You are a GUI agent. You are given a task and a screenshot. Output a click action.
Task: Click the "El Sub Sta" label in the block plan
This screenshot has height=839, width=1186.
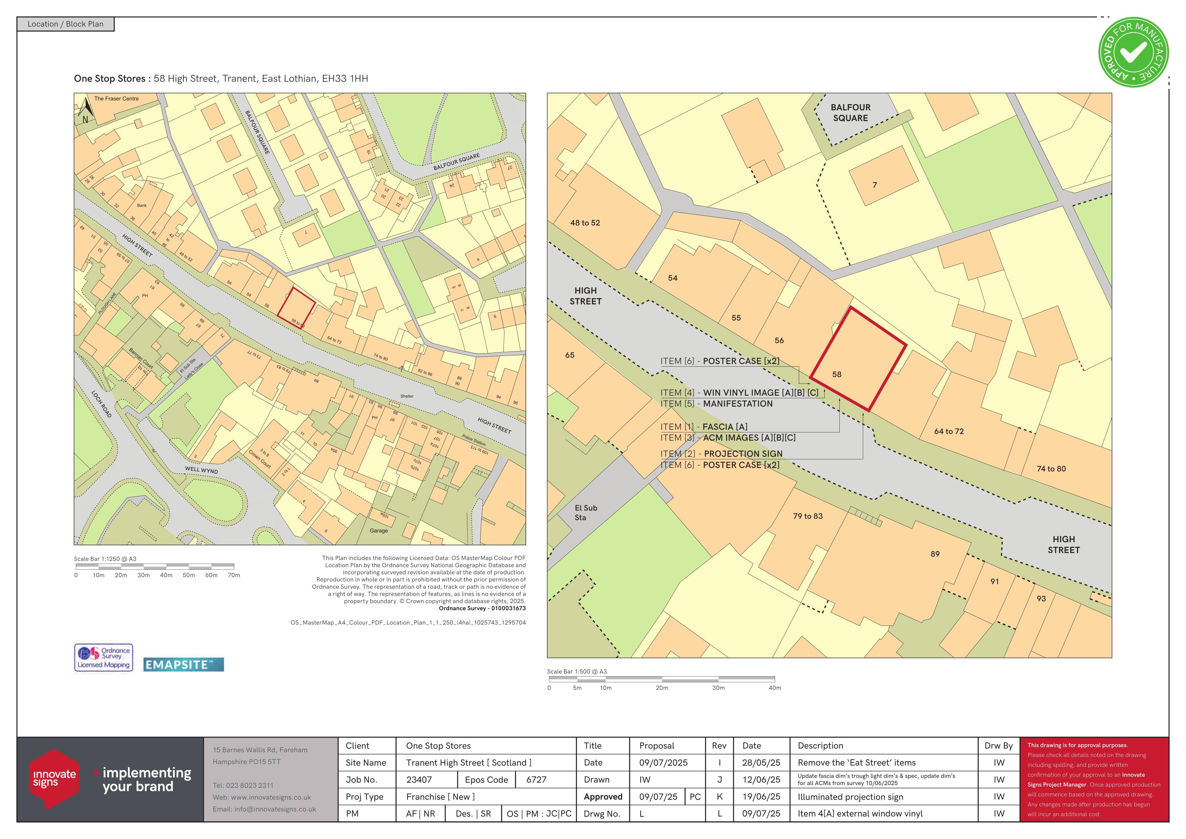pyautogui.click(x=586, y=513)
